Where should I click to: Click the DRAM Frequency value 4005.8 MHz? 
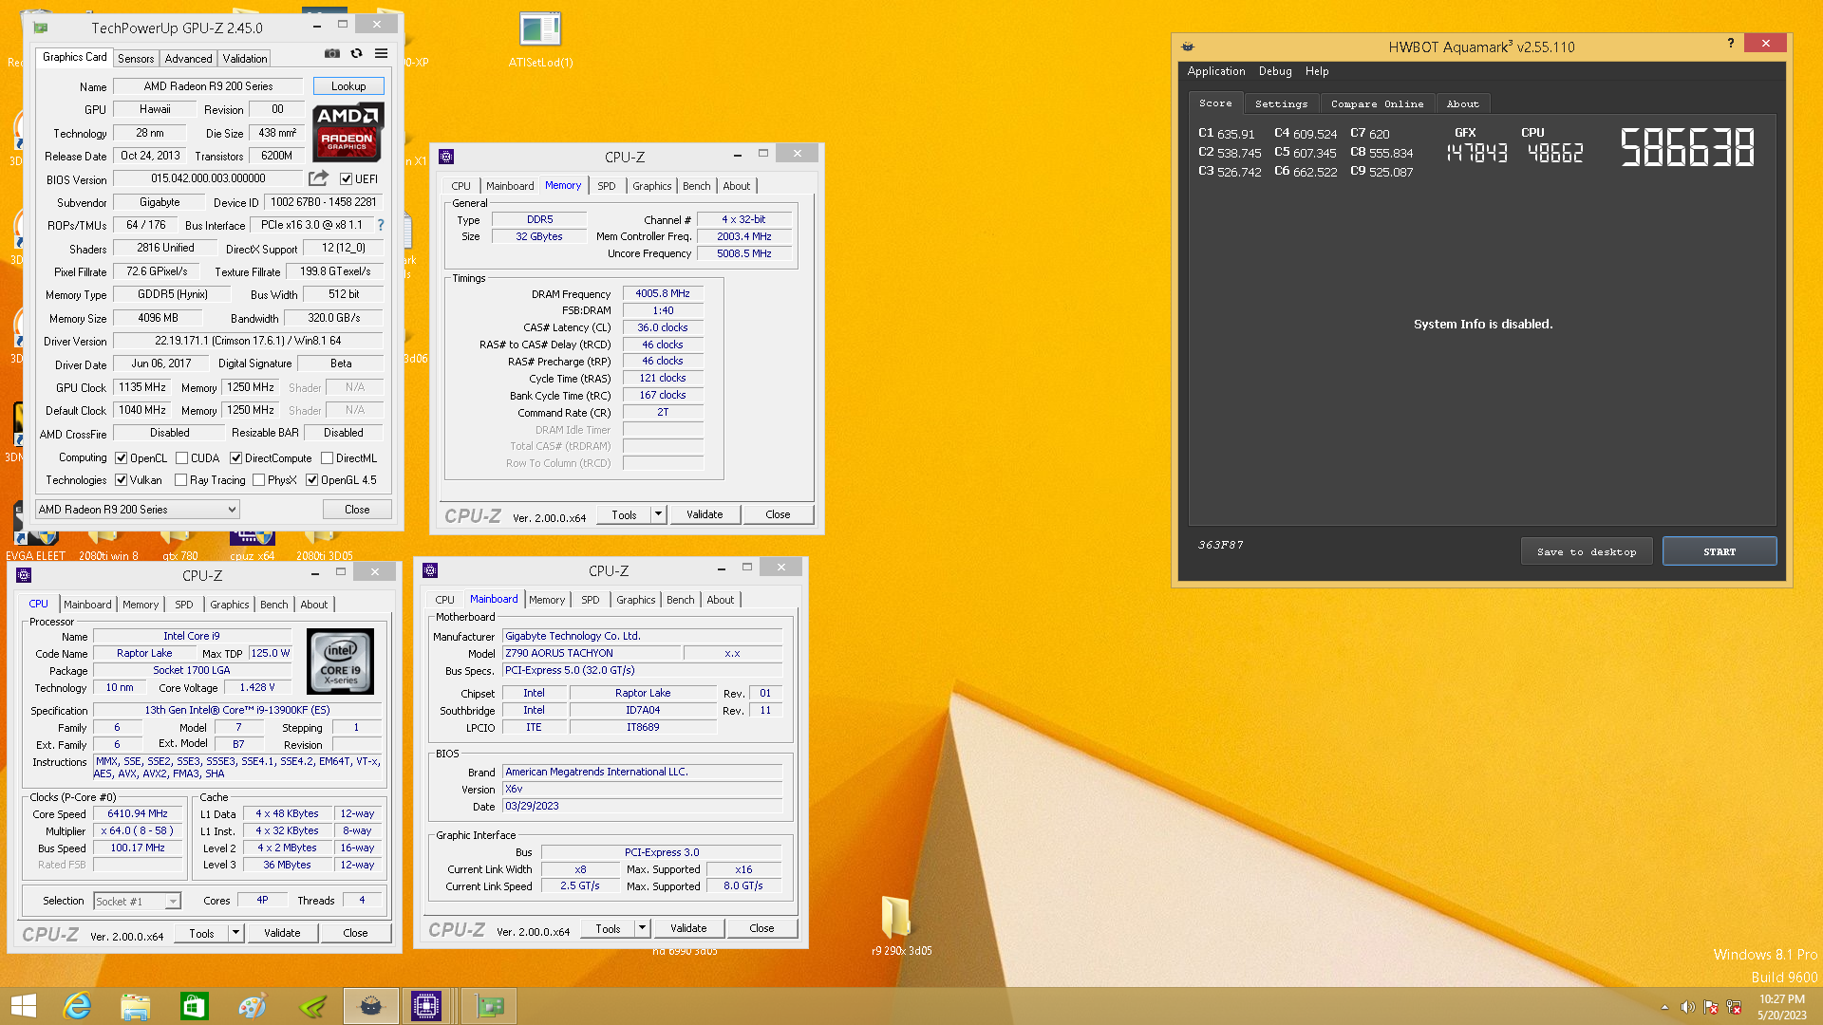[x=663, y=293]
